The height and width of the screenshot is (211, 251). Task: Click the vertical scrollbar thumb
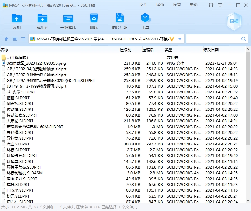click(248, 98)
